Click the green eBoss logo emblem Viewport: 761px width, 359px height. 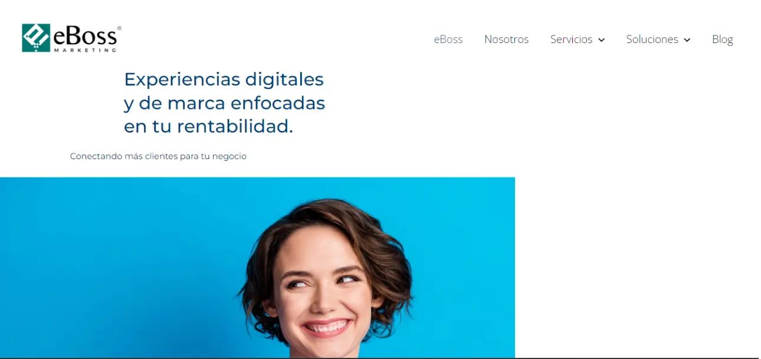[x=36, y=38]
